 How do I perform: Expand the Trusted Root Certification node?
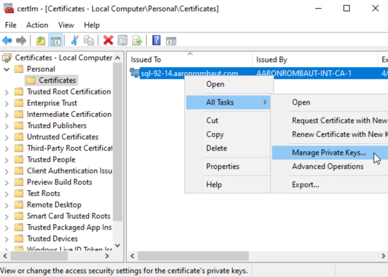[x=6, y=92]
